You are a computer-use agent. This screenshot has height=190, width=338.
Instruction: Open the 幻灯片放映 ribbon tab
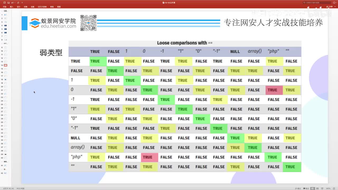tap(42, 7)
